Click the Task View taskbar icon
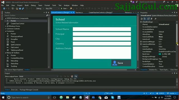Screen dimensions: 179x100 (x=55, y=97)
